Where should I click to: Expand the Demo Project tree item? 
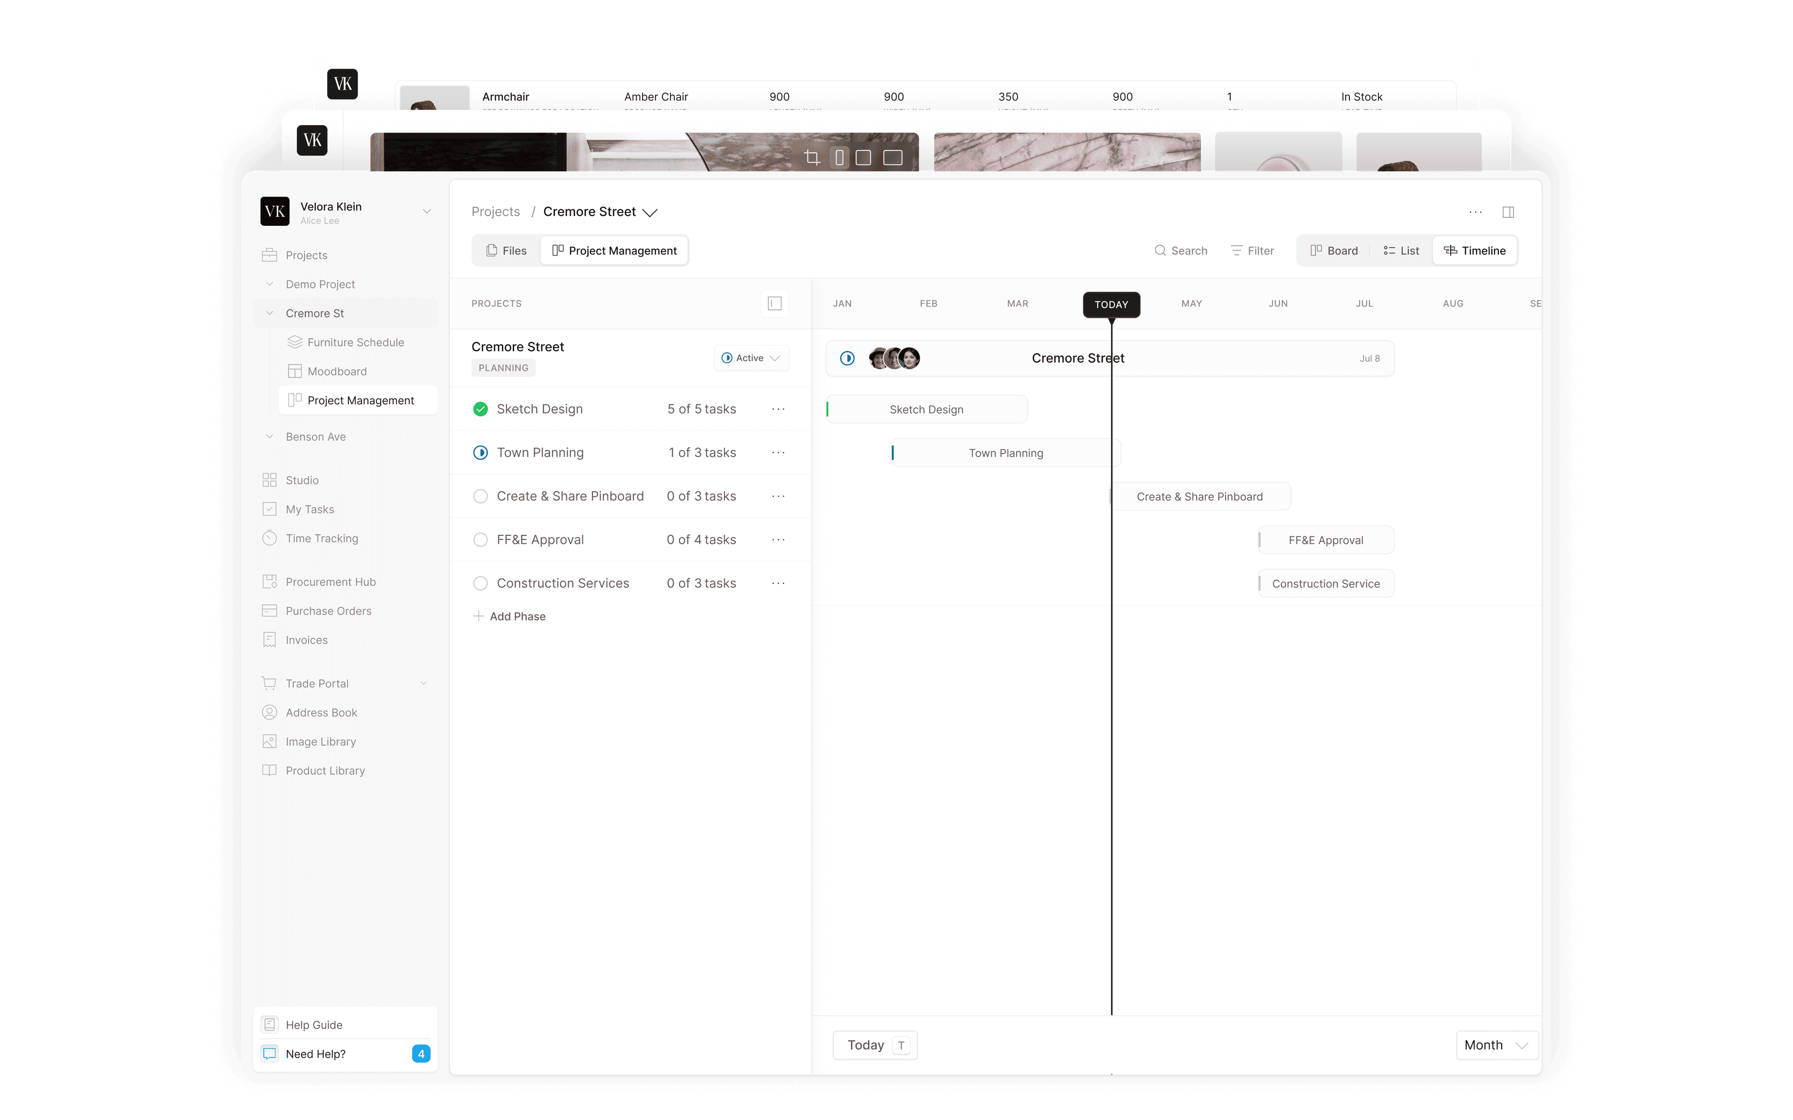pos(269,284)
